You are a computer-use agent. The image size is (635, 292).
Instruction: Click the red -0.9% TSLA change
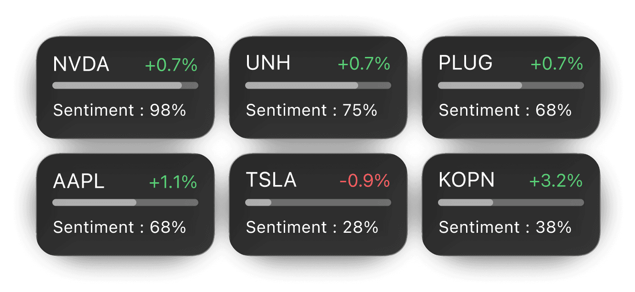[365, 181]
